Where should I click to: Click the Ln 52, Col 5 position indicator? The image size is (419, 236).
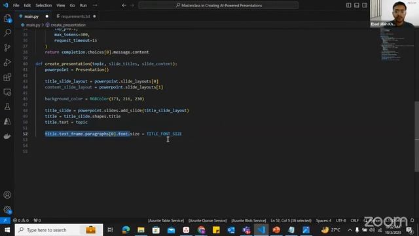(x=291, y=220)
